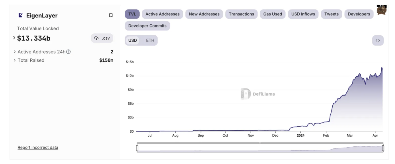The image size is (395, 164).
Task: Bookmark the EigenLayer protocol
Action: [111, 15]
